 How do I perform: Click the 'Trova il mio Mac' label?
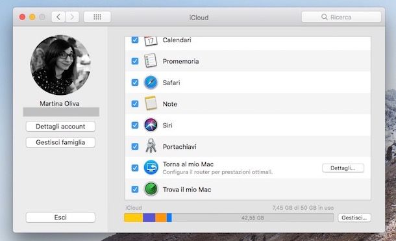[187, 190]
